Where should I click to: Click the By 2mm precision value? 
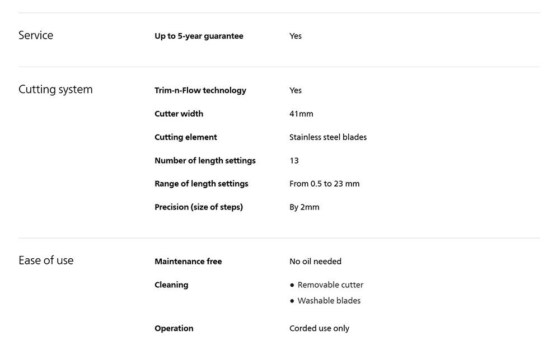pyautogui.click(x=305, y=207)
